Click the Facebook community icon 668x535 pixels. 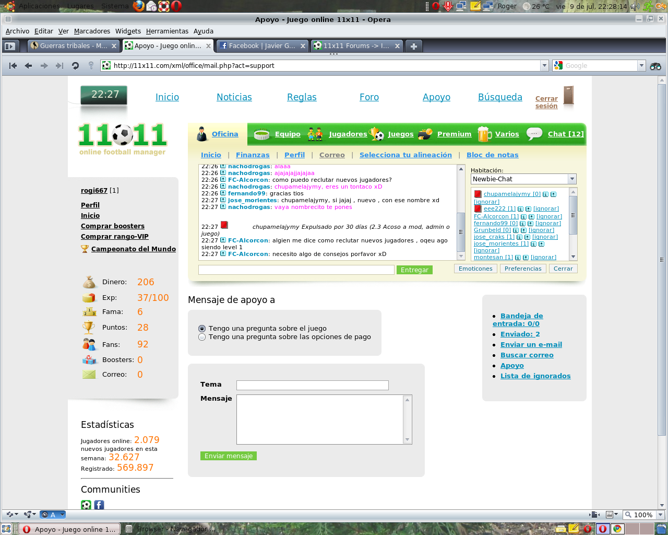(99, 505)
